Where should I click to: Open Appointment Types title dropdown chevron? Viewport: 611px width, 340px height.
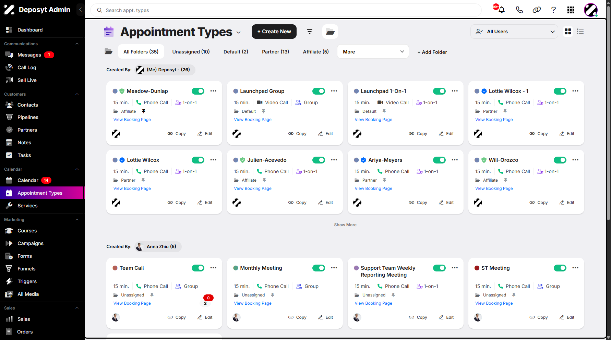tap(239, 32)
